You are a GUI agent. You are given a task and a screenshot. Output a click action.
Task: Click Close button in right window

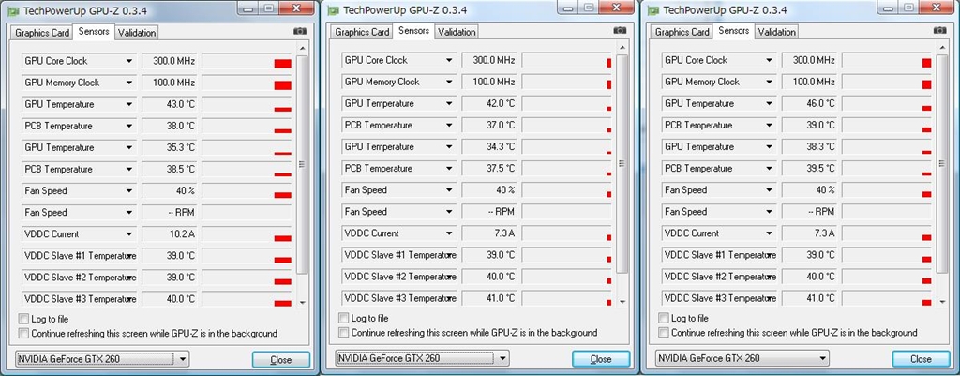921,359
